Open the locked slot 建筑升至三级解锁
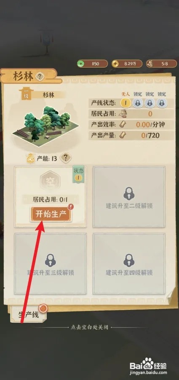 tap(50, 264)
